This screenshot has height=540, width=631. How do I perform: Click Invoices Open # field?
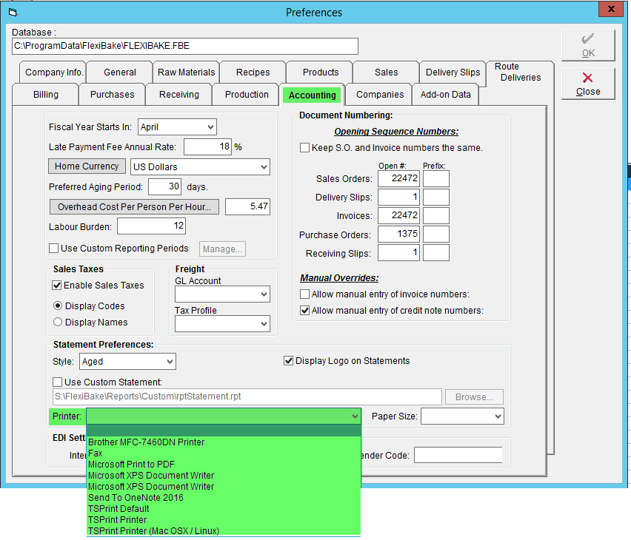coord(398,215)
